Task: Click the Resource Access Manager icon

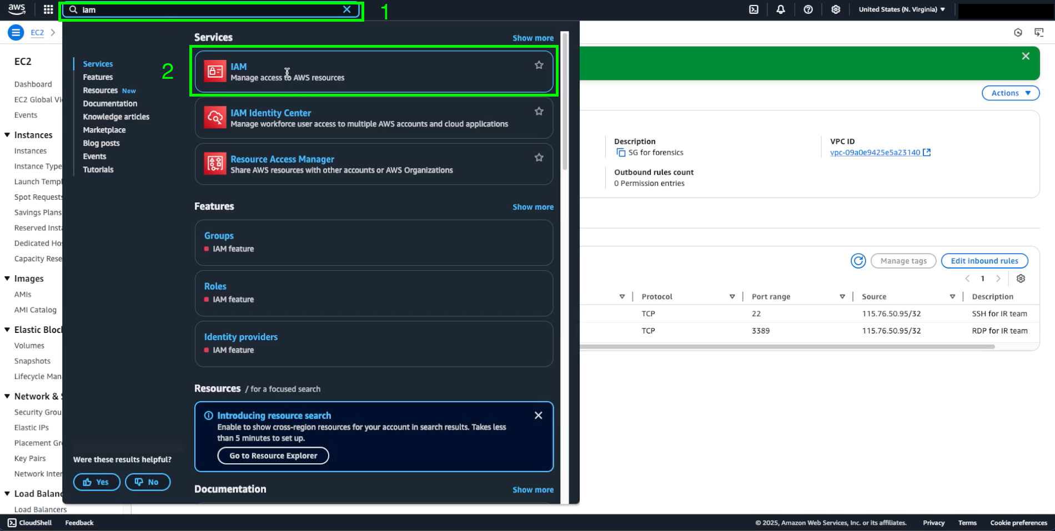Action: (x=215, y=164)
